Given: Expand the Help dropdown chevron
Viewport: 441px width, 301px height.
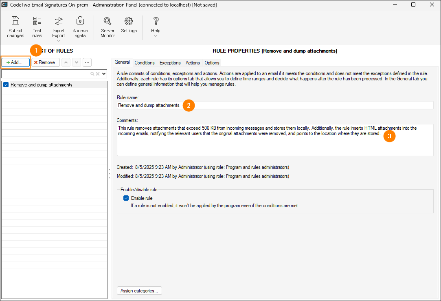Looking at the screenshot, I should click(156, 36).
